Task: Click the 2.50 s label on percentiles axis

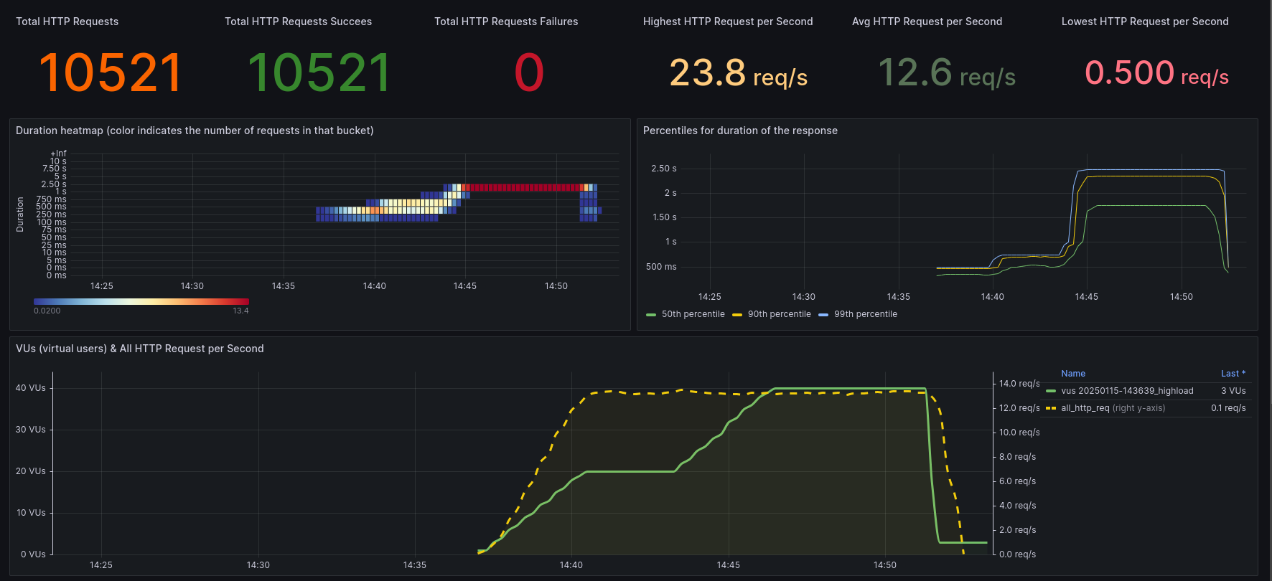Action: point(664,169)
